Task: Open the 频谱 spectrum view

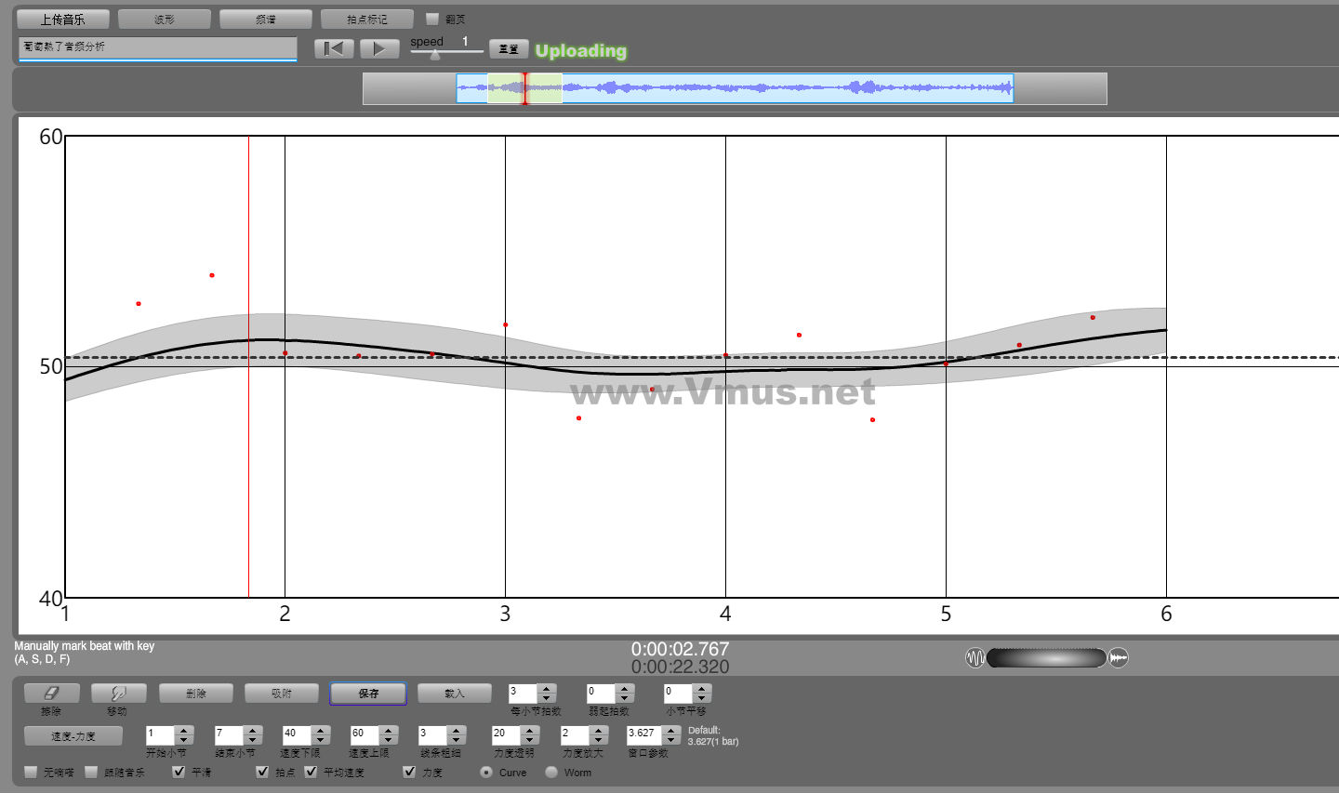Action: pos(265,20)
